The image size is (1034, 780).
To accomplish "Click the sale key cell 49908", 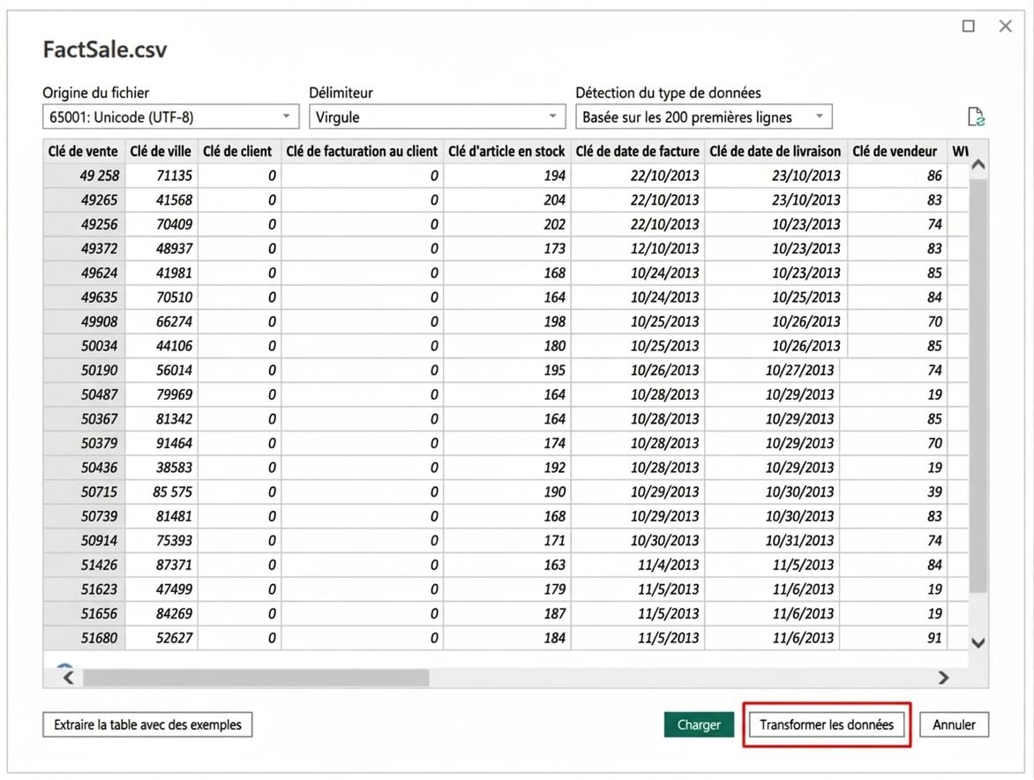I will 85,322.
